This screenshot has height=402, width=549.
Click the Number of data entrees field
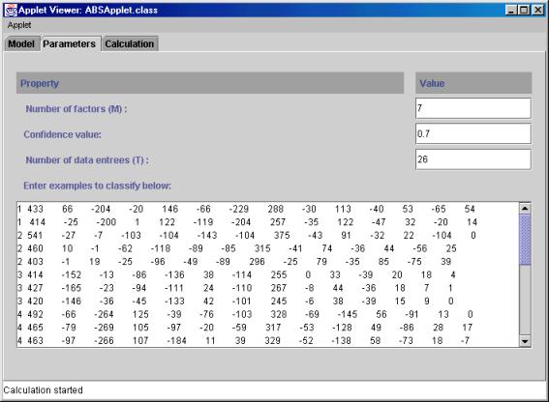click(x=473, y=159)
